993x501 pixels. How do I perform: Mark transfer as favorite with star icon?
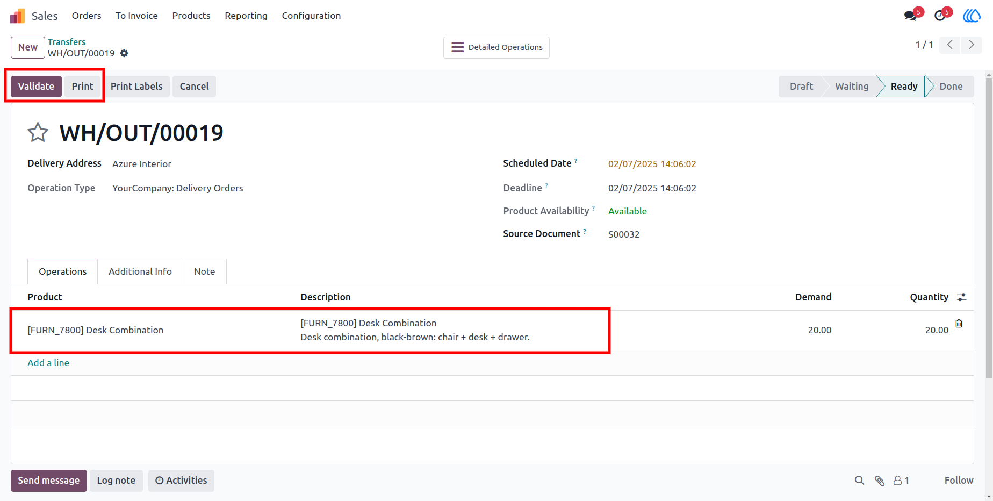(x=38, y=132)
